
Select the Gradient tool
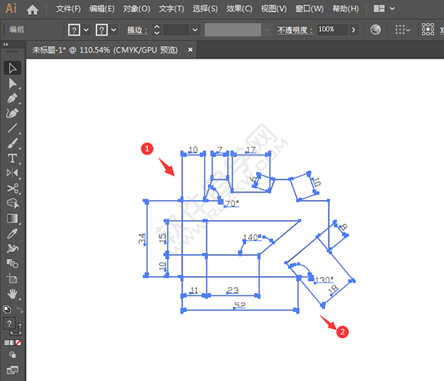[x=13, y=219]
